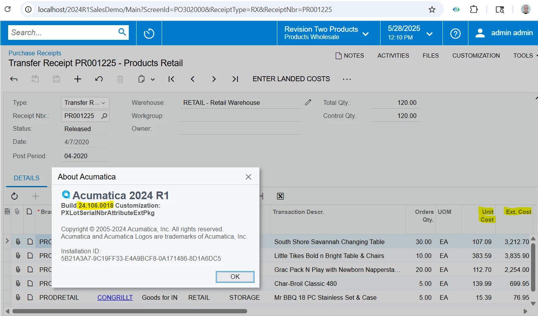The height and width of the screenshot is (316, 538).
Task: Click ENTER LANDED COSTS button
Action: 291,79
